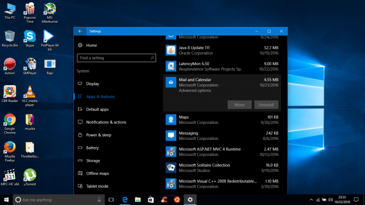Click the Messaging app name text
The height and width of the screenshot is (205, 365).
(x=188, y=133)
